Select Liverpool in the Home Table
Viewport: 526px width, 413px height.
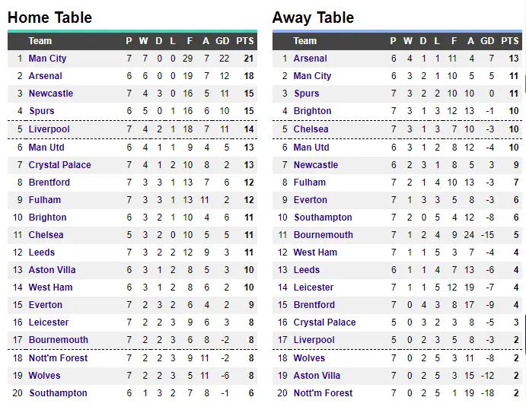tap(49, 129)
